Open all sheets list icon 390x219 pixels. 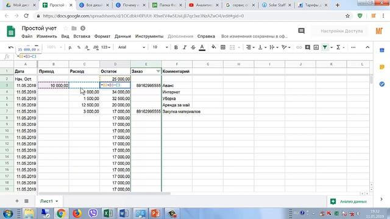pos(26,201)
